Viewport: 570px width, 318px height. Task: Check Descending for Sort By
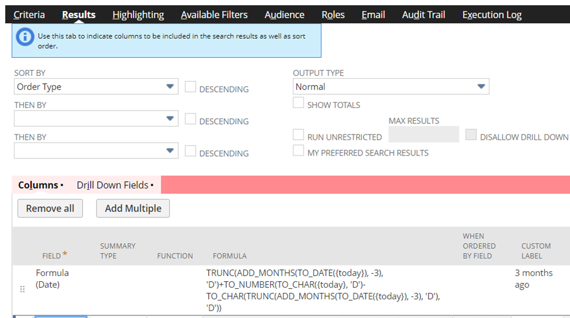191,87
